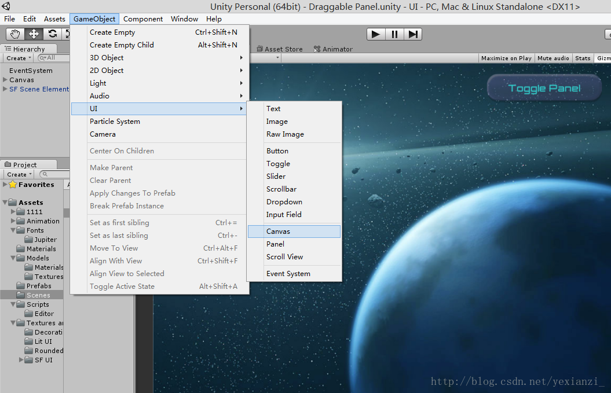Click the Lit UI folder icon
611x393 pixels.
(29, 341)
